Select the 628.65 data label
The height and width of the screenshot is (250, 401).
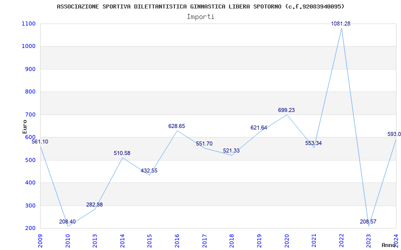click(176, 126)
